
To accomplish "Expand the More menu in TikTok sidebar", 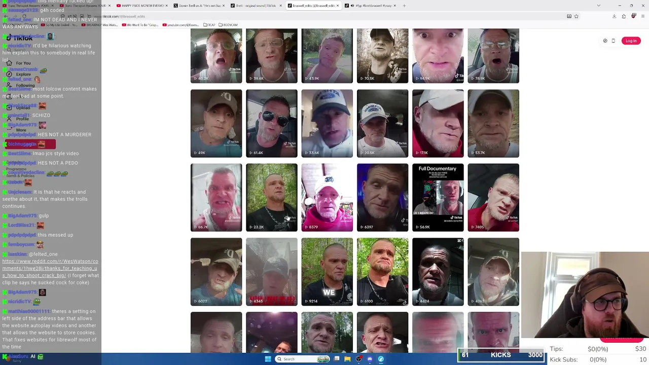I will click(16, 130).
